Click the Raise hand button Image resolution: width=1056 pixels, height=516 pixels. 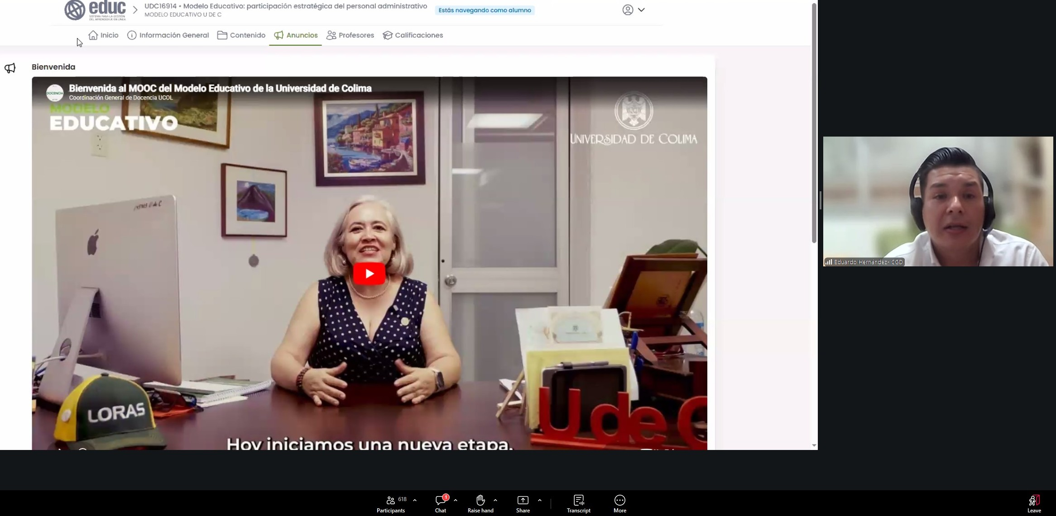(x=480, y=504)
